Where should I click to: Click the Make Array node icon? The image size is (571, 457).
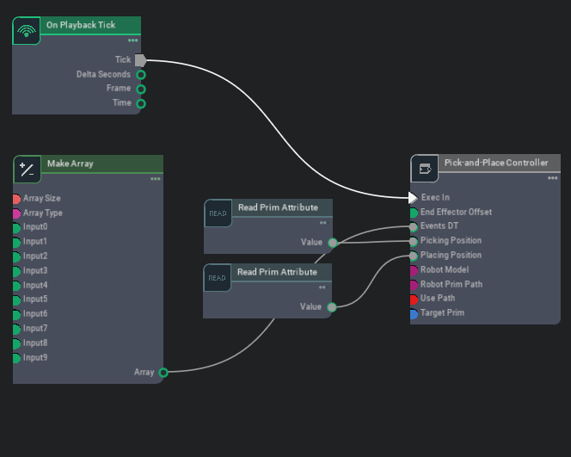(x=28, y=170)
